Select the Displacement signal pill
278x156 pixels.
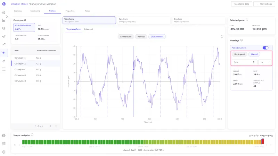point(157,37)
